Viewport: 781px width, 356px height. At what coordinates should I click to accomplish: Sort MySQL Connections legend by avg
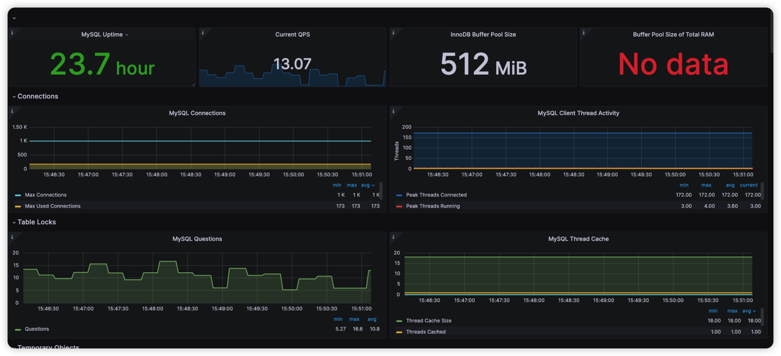coord(367,185)
